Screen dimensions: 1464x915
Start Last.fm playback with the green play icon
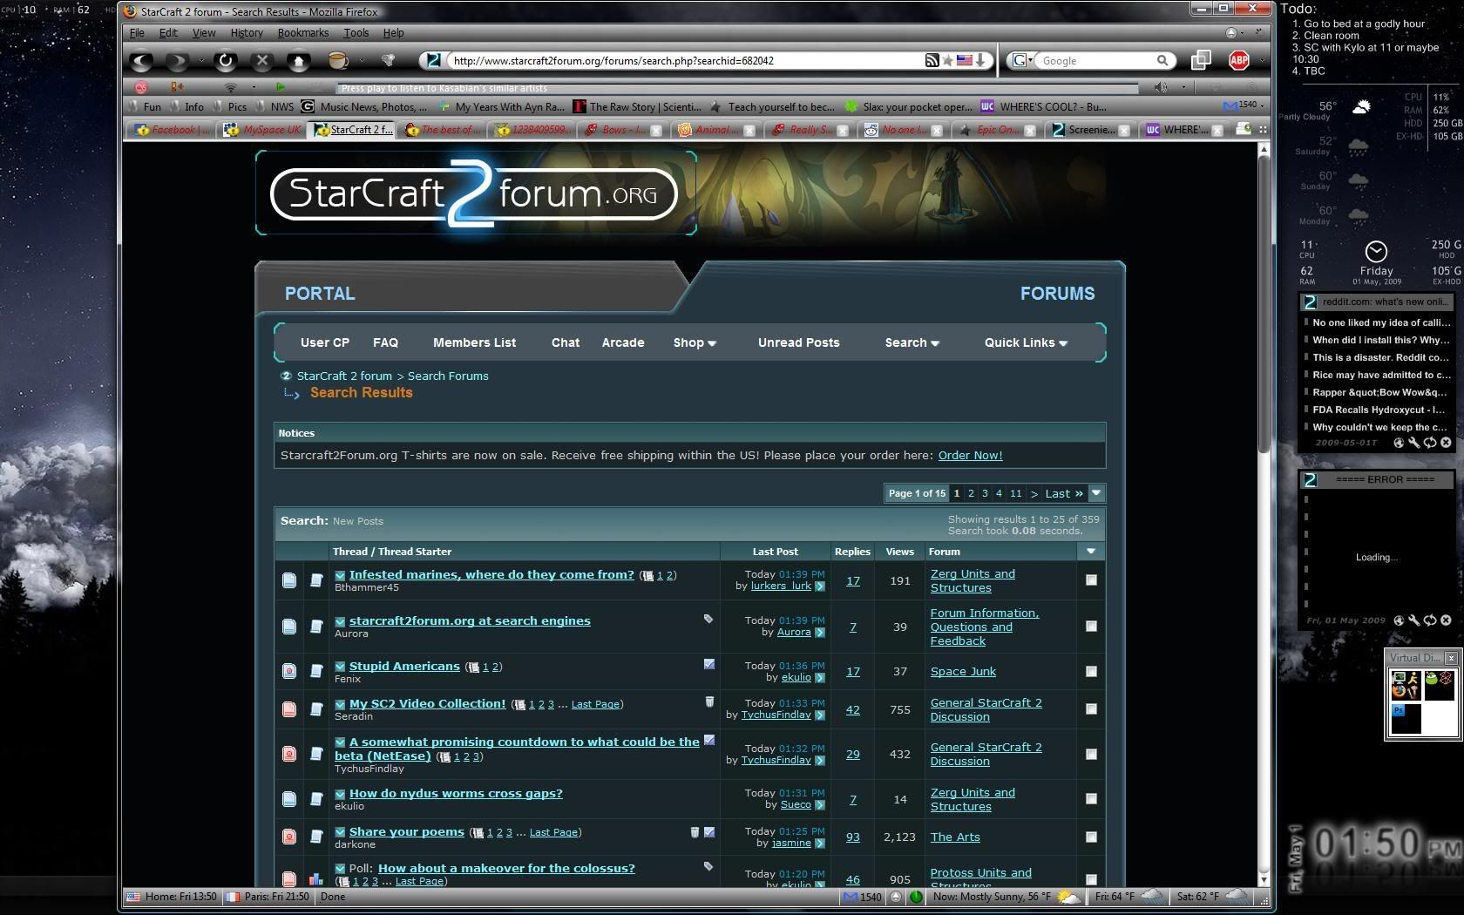pos(280,87)
